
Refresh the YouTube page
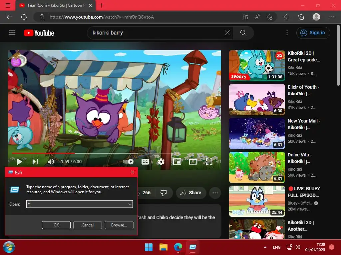click(24, 17)
